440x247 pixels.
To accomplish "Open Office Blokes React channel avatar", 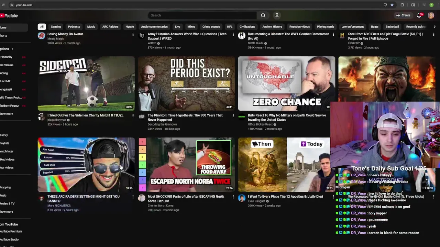I will point(242,117).
